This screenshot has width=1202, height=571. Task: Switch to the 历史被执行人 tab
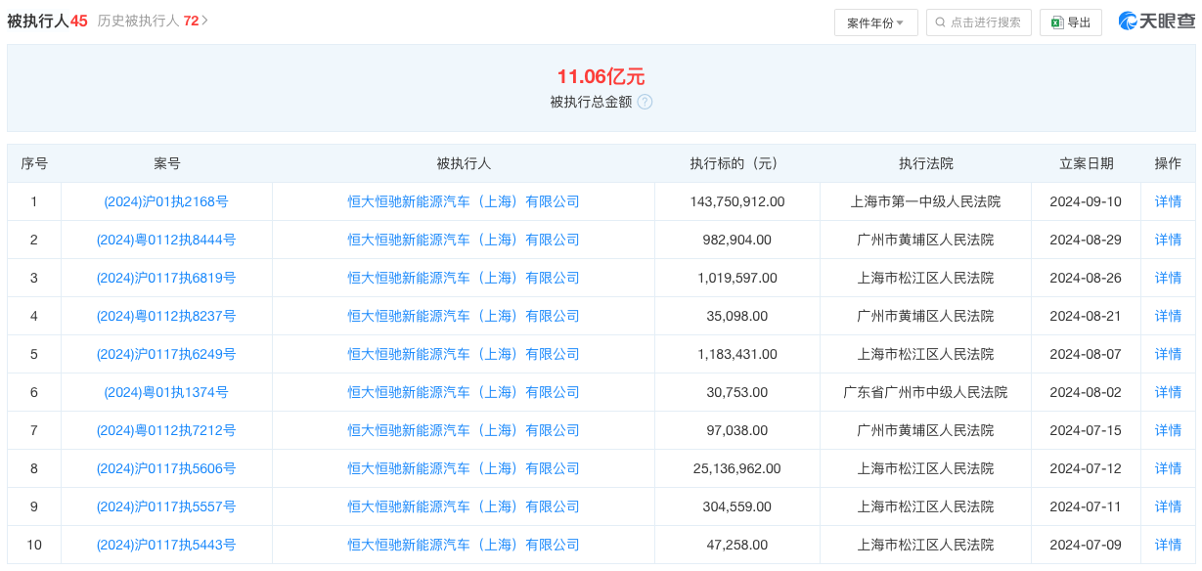147,21
